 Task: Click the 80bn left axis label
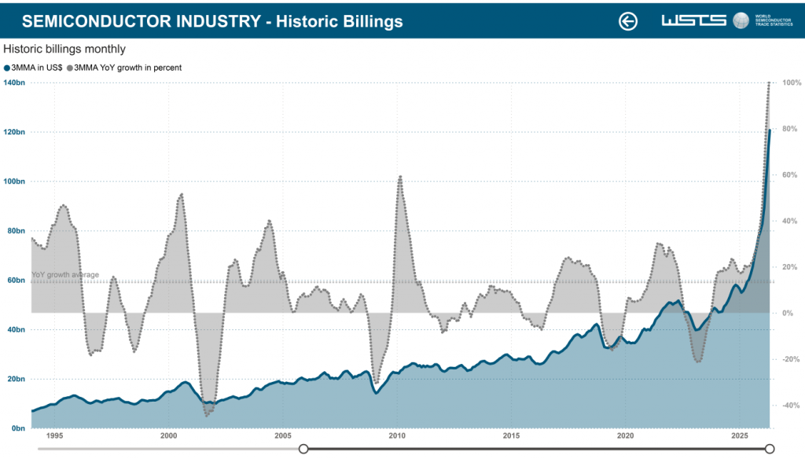click(x=16, y=230)
